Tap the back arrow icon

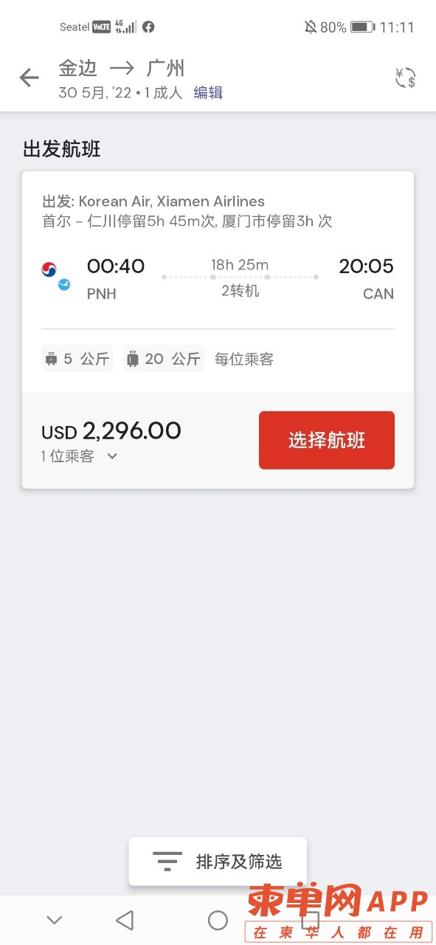tap(29, 78)
